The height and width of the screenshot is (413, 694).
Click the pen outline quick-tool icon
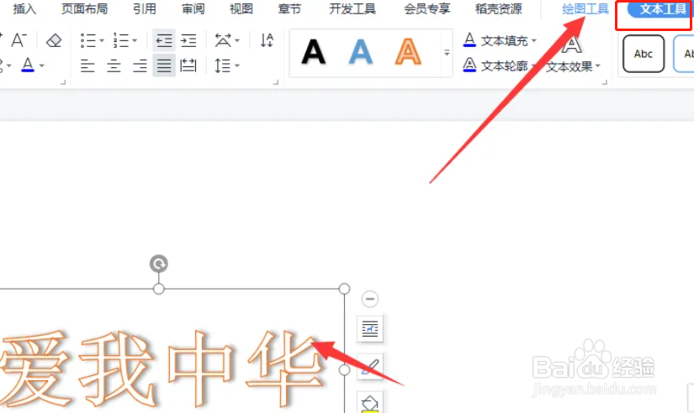coord(370,367)
